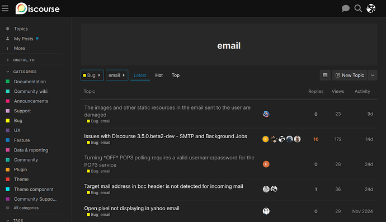Go to Plugin category
The width and height of the screenshot is (386, 222).
[x=21, y=169]
